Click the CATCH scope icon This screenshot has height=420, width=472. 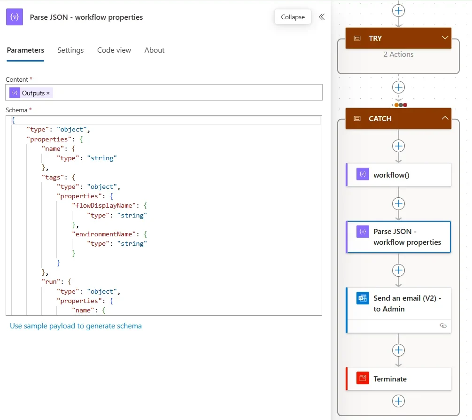click(x=357, y=118)
